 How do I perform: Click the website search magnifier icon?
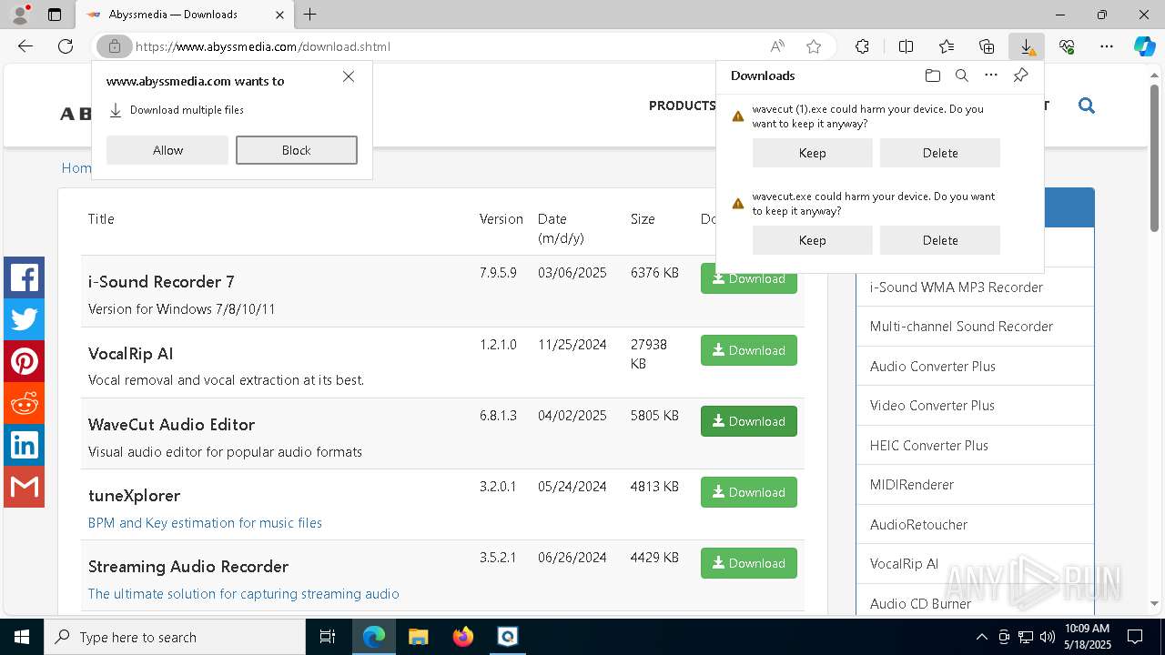click(1086, 106)
